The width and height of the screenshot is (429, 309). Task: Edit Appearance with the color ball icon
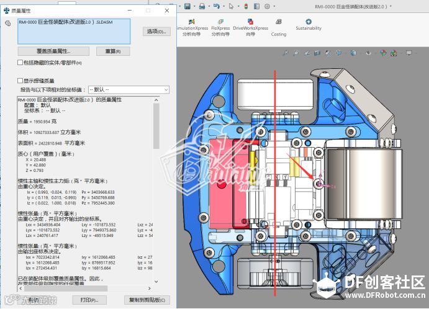(x=383, y=53)
